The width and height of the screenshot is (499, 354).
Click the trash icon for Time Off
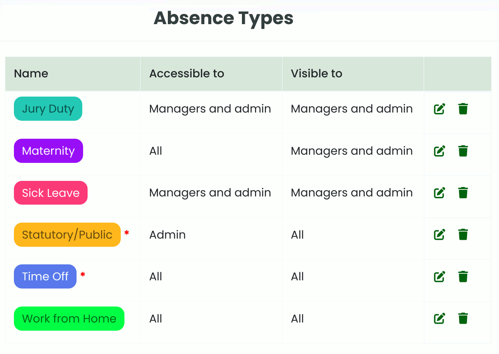pos(463,276)
